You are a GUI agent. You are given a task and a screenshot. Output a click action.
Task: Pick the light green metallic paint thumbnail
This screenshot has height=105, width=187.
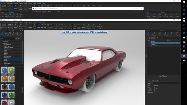point(11,70)
